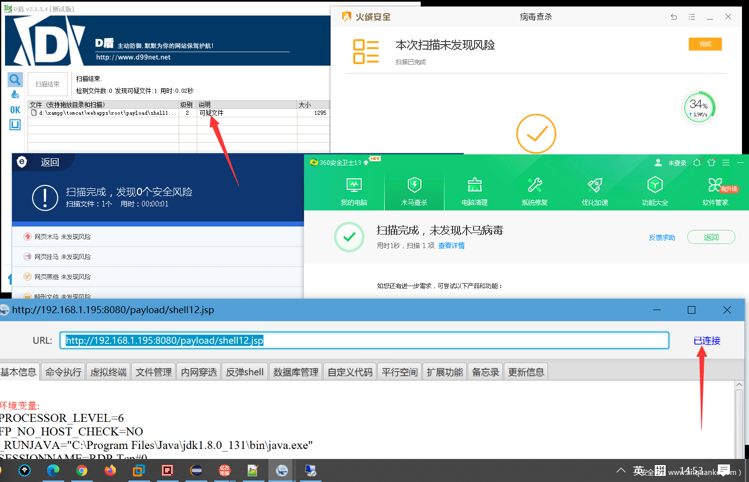Click the OK icon in D盾 sidebar
Screen dimensions: 749x482
(x=15, y=110)
